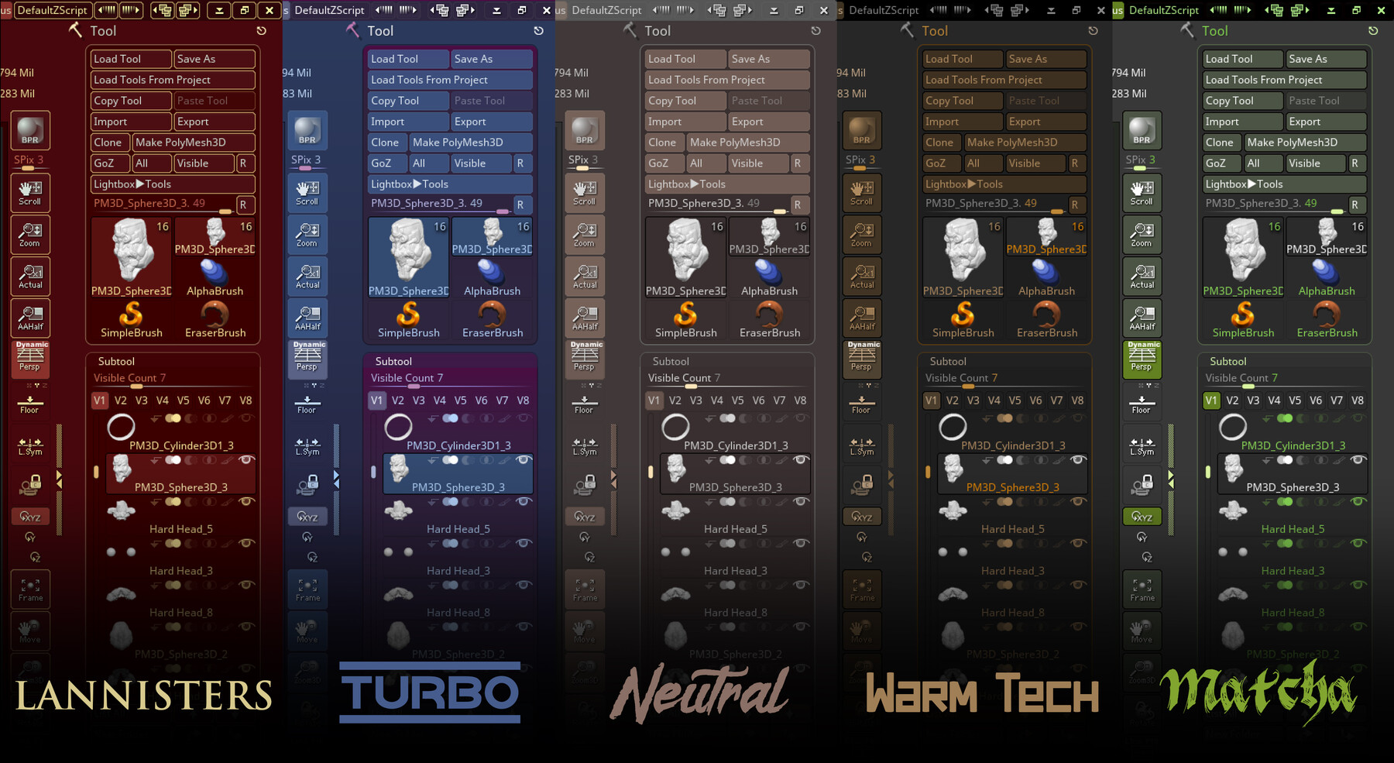
Task: Click the BPR render icon
Action: 29,130
